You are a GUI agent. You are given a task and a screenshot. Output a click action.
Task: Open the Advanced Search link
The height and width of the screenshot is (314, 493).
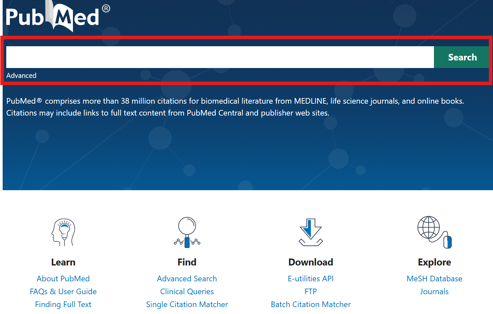click(x=187, y=279)
